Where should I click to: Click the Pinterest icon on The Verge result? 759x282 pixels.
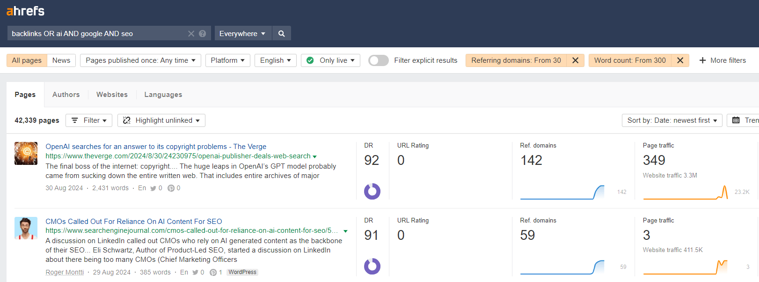point(171,188)
